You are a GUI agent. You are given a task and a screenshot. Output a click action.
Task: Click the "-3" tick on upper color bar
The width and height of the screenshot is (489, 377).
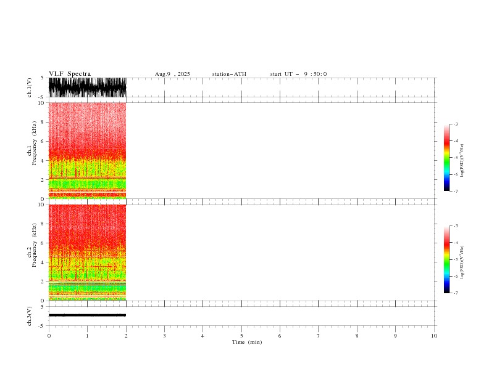click(x=456, y=124)
